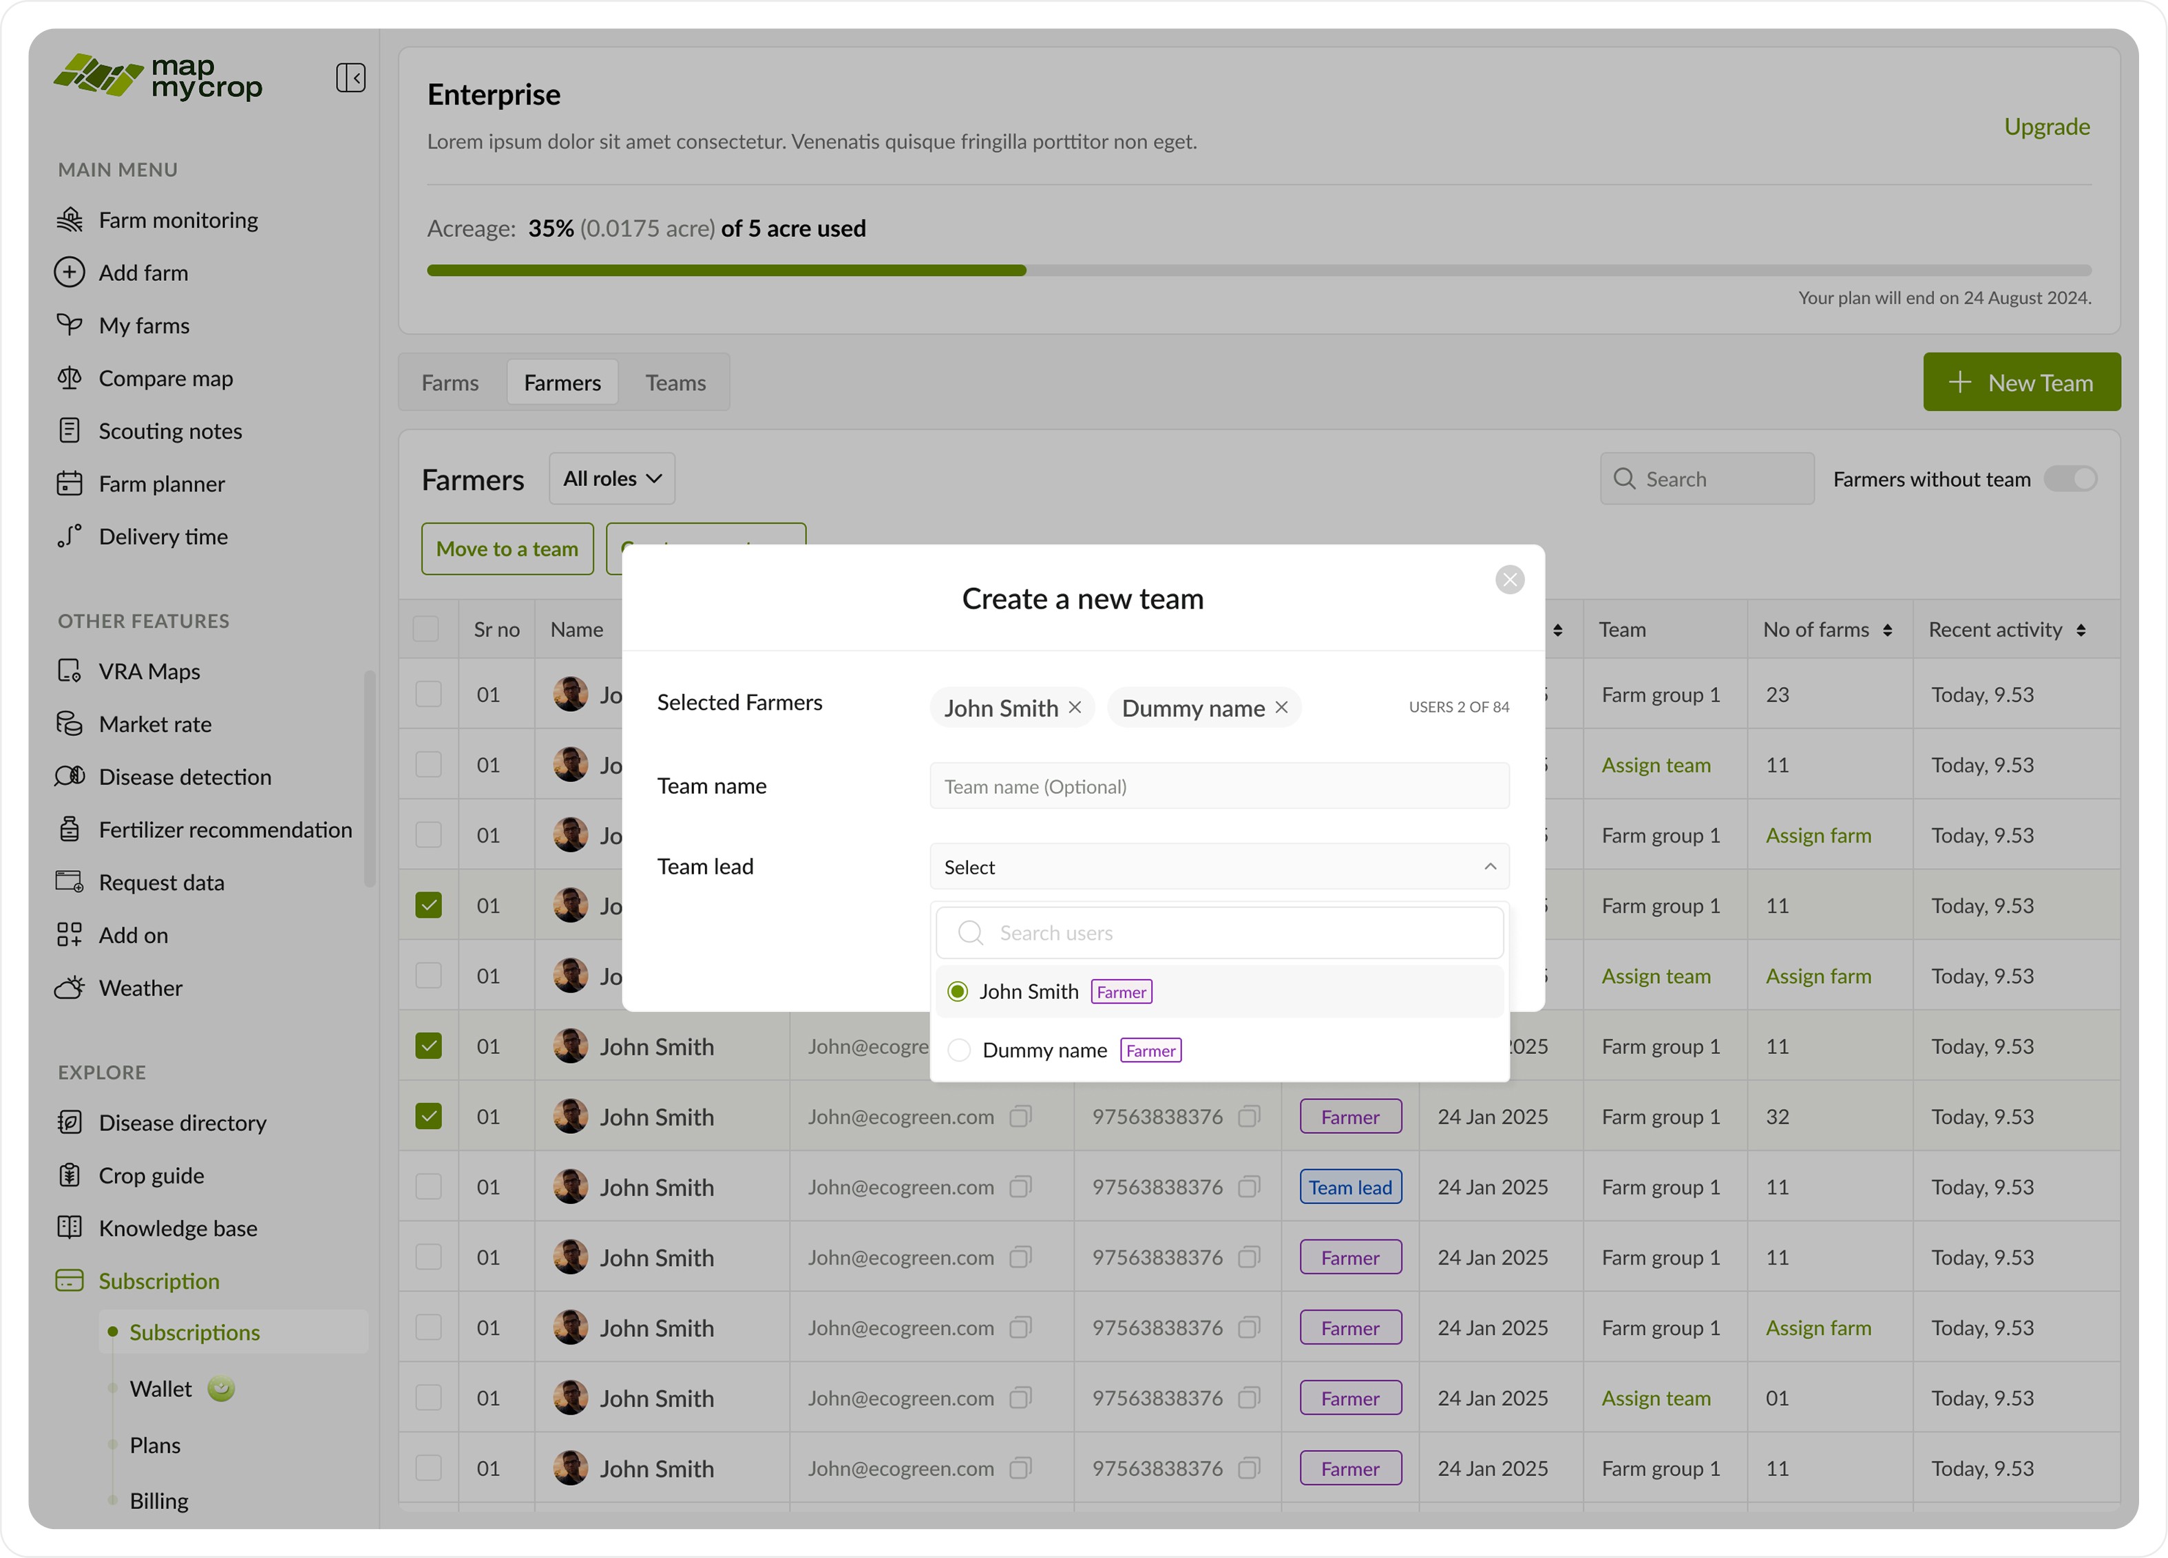This screenshot has width=2168, height=1558.
Task: Remove John Smith chip with X icon
Action: coord(1075,707)
